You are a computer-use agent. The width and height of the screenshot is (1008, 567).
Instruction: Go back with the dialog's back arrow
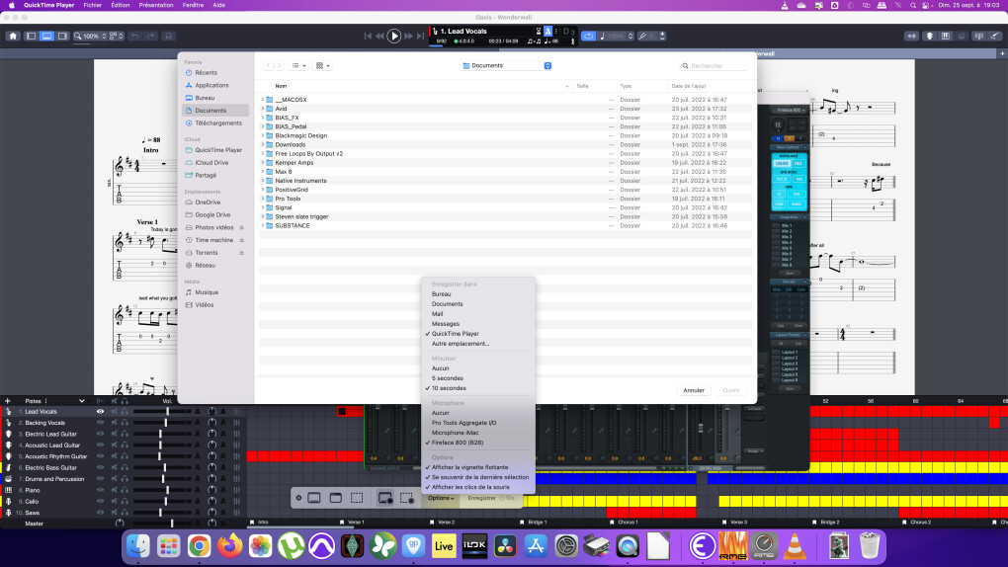(x=268, y=65)
